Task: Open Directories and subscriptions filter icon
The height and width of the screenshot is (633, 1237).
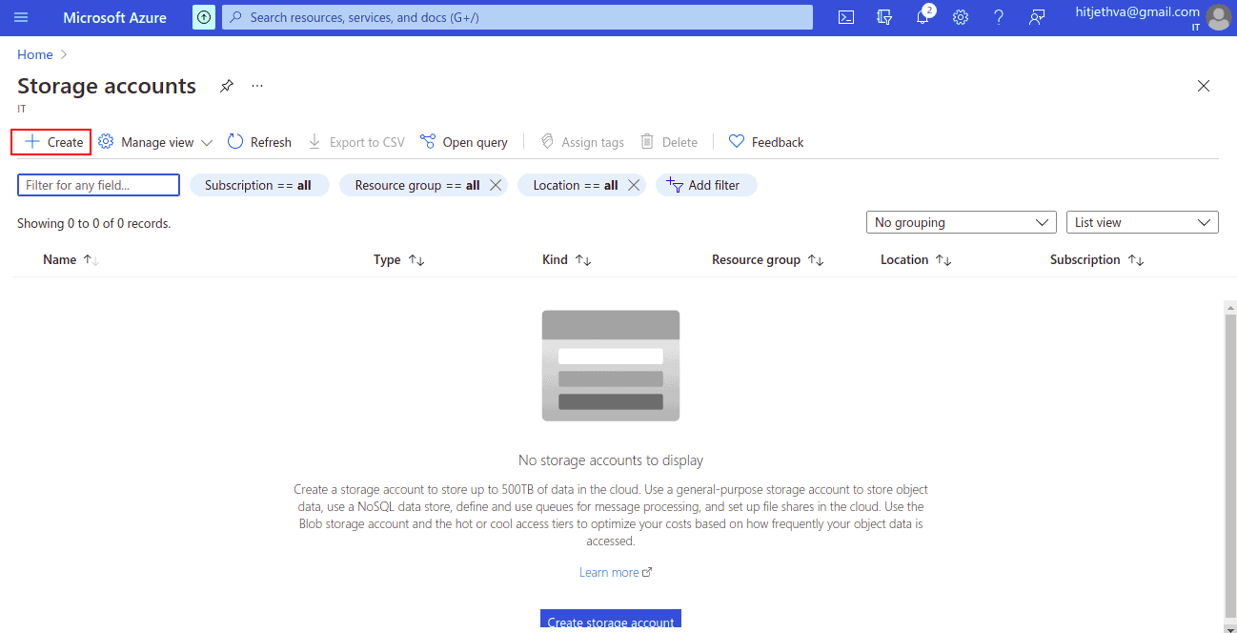Action: tap(884, 17)
